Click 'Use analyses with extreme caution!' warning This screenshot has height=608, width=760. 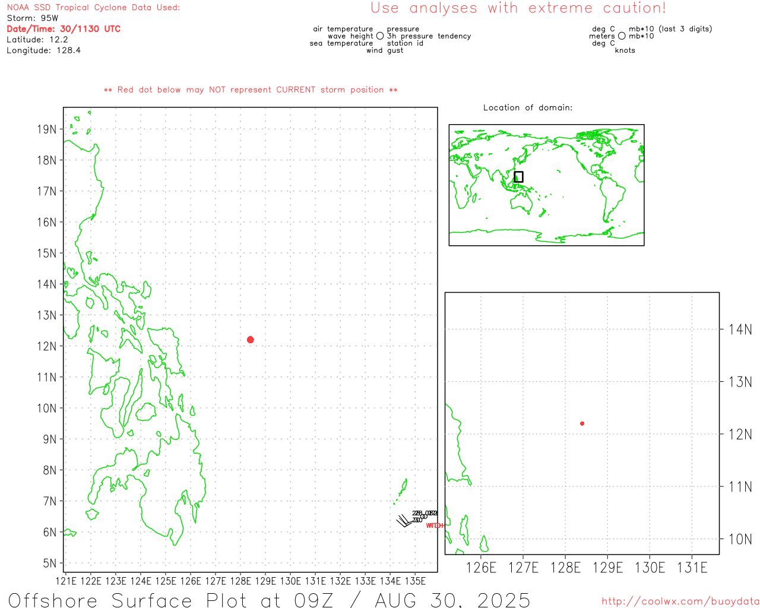pos(518,8)
